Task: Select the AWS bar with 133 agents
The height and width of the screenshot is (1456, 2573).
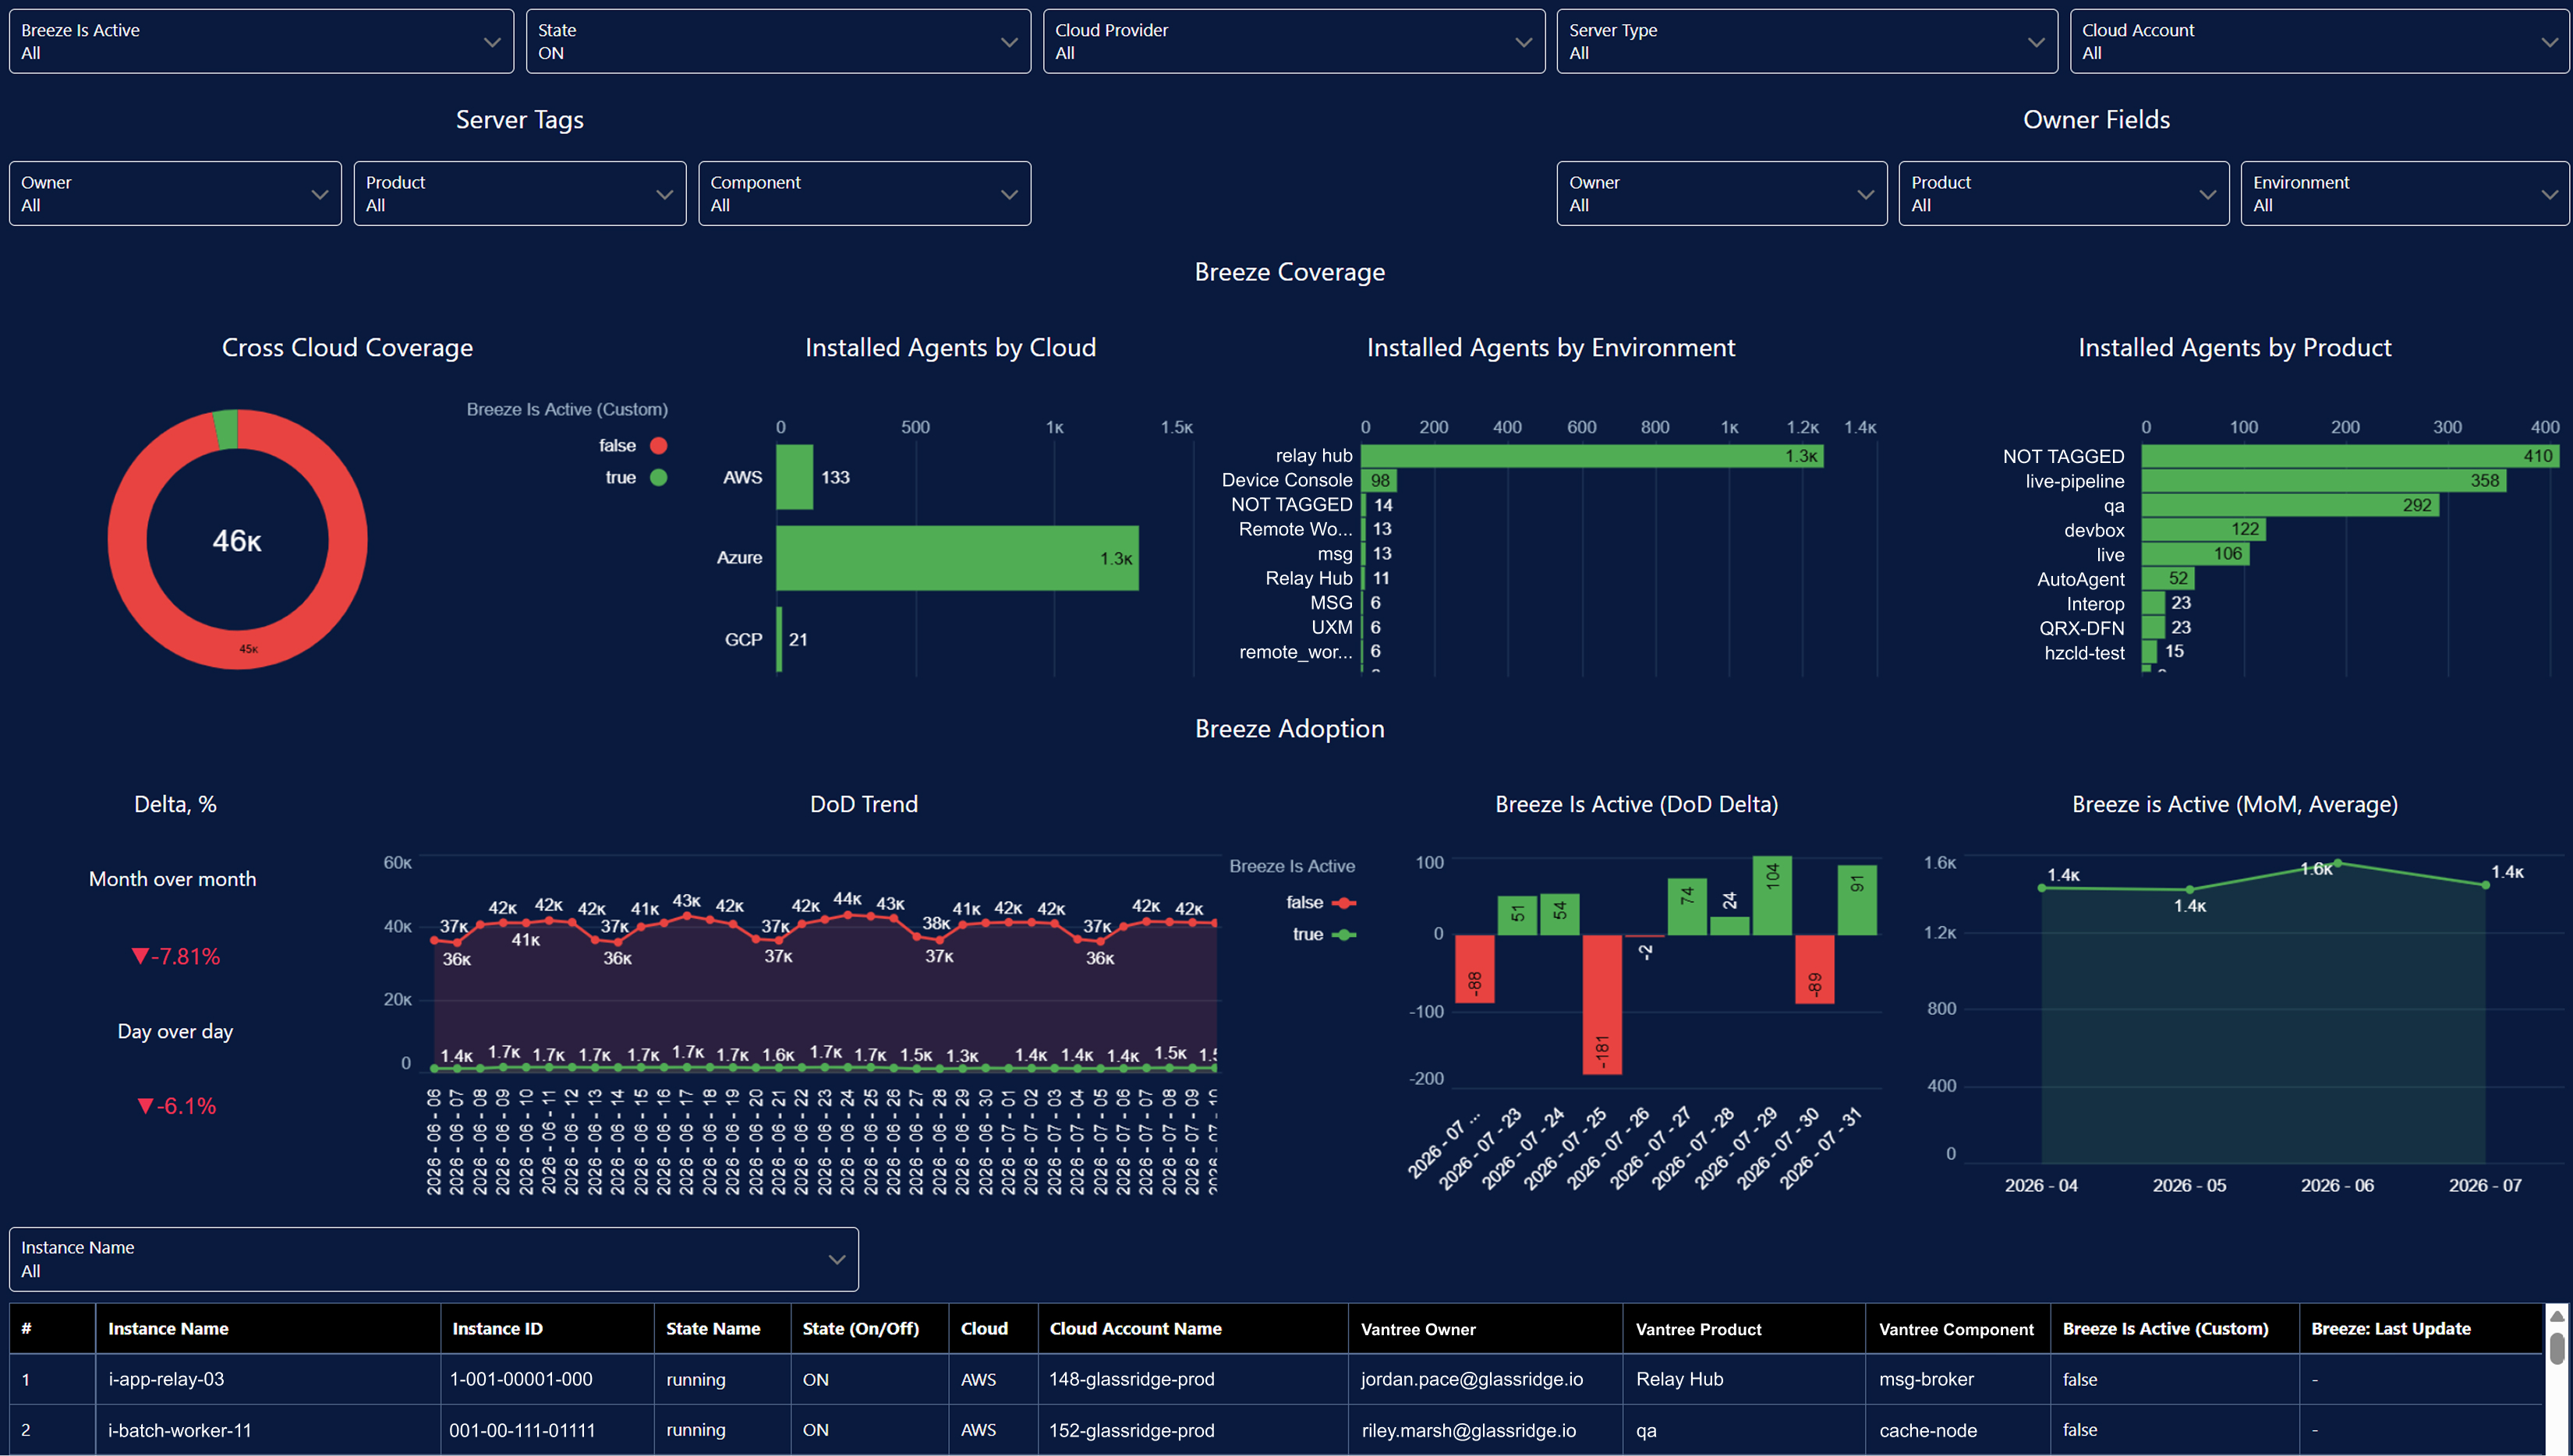Action: [x=795, y=477]
